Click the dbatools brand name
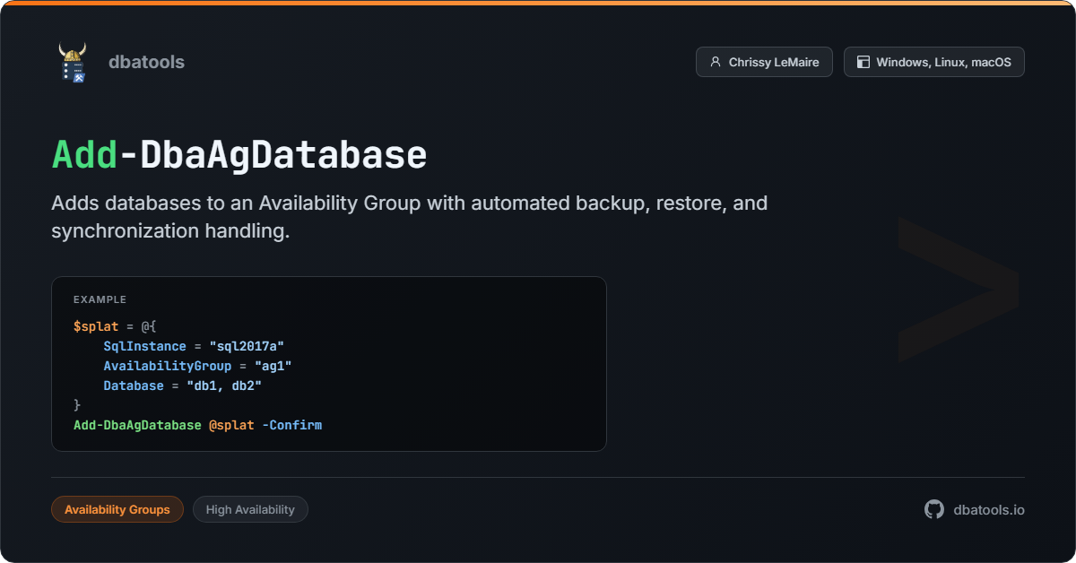Image resolution: width=1076 pixels, height=563 pixels. (x=146, y=62)
